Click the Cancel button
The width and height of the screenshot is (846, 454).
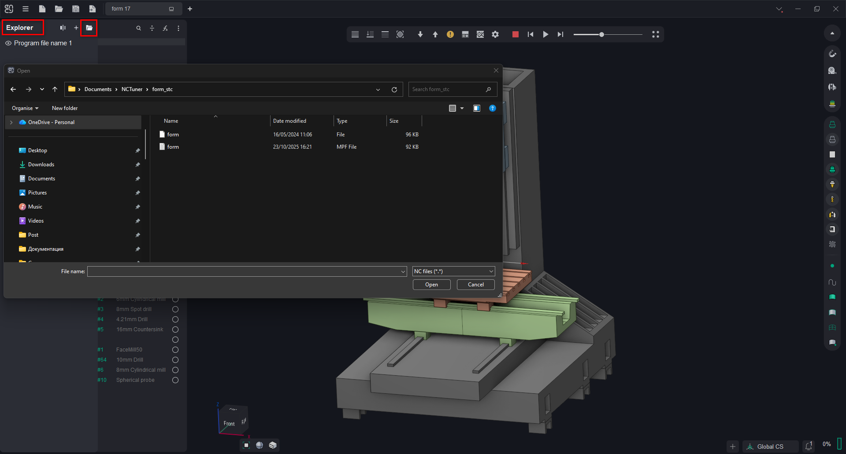pyautogui.click(x=475, y=285)
